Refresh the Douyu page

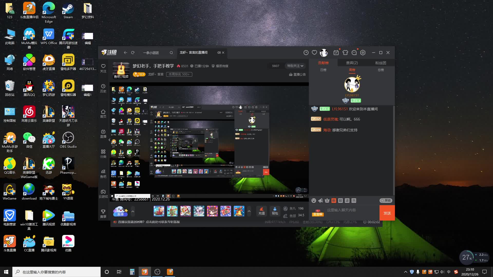coord(133,53)
